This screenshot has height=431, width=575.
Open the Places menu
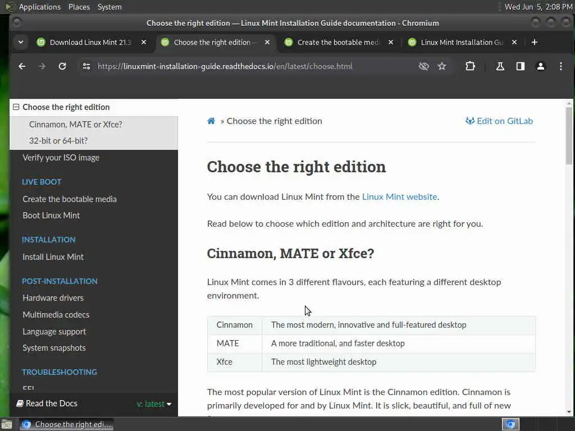79,7
